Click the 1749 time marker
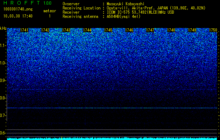The image size is (220, 140). pos(192,30)
